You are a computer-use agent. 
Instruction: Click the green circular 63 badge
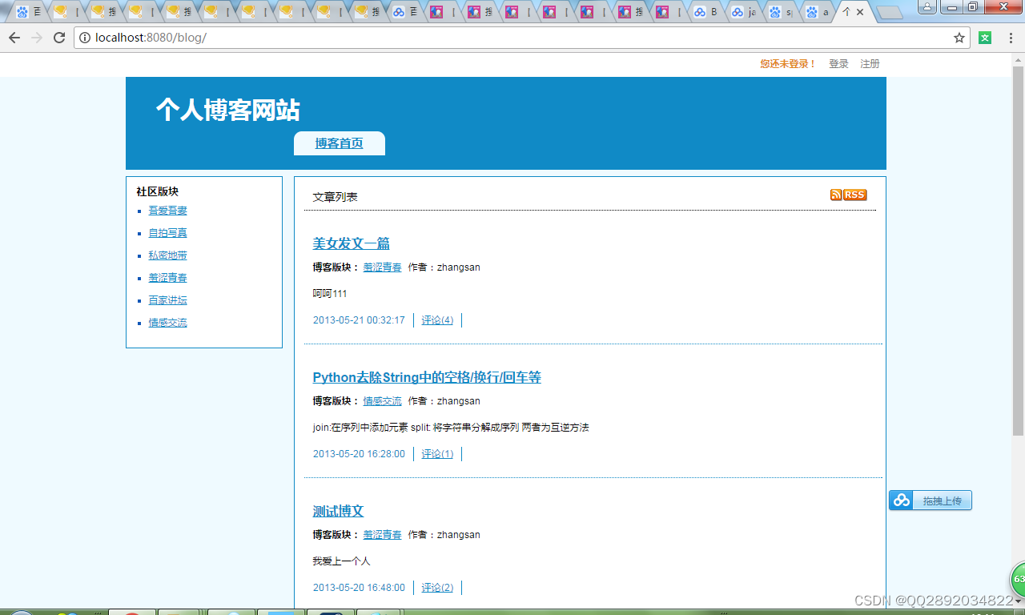[x=1018, y=578]
